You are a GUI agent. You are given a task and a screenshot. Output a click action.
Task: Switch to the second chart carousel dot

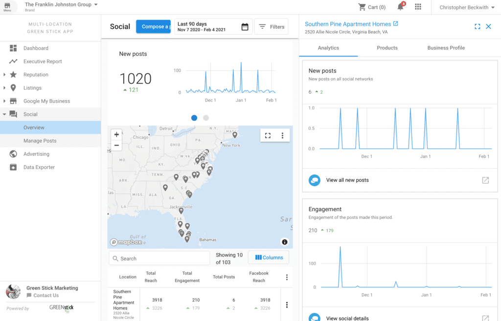(206, 118)
